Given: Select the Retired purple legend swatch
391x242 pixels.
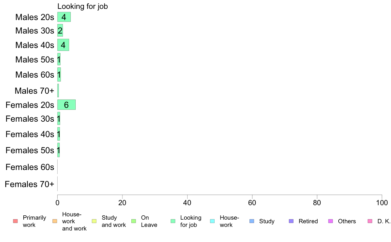Looking at the screenshot, I should [291, 221].
